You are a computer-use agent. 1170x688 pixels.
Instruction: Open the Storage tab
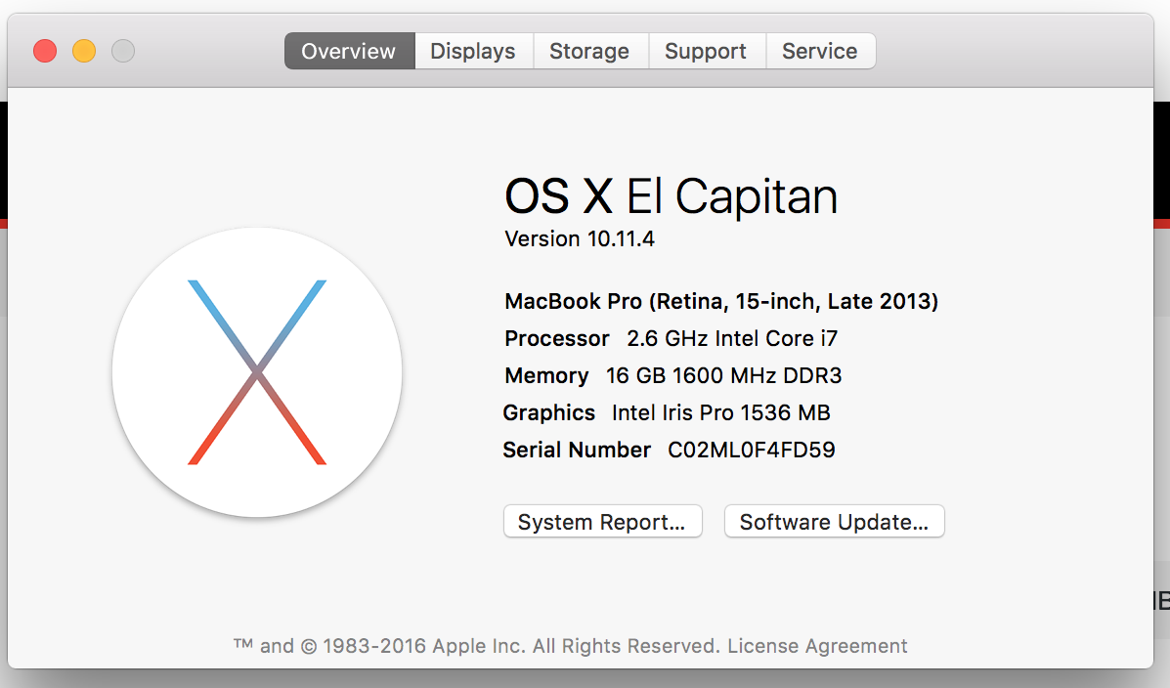(589, 51)
